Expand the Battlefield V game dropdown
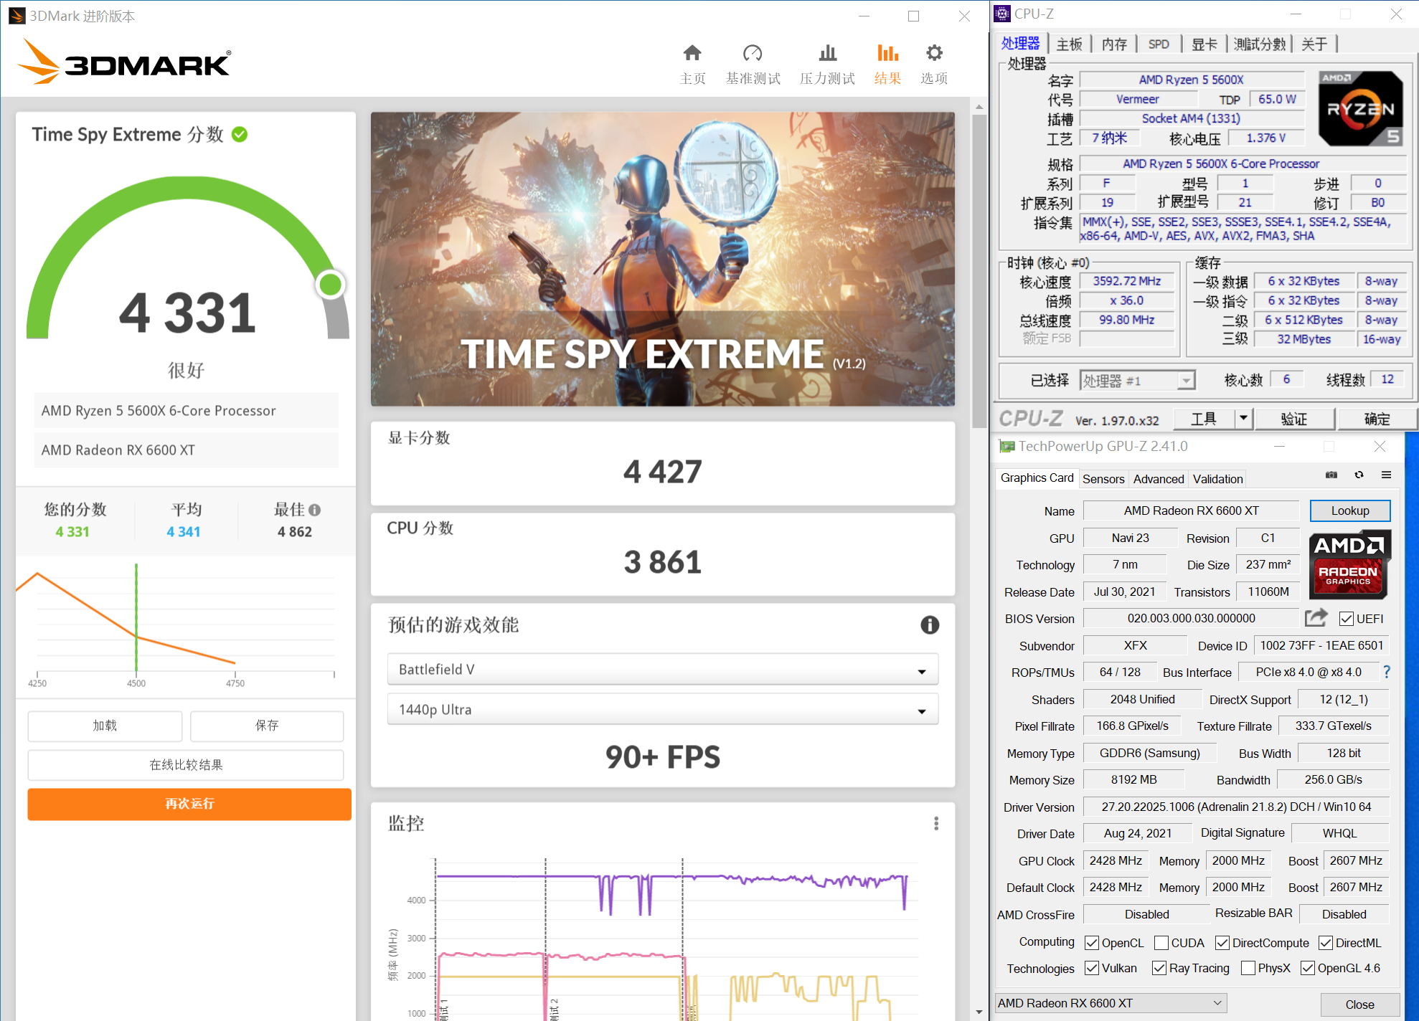The width and height of the screenshot is (1419, 1021). click(x=662, y=670)
